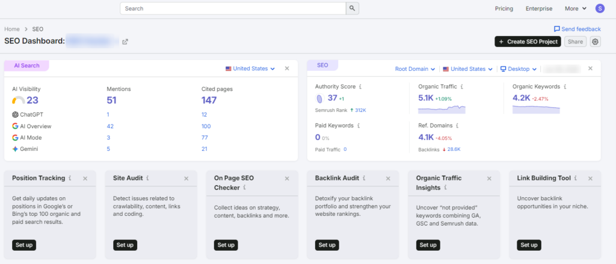The width and height of the screenshot is (616, 264).
Task: Dismiss the Position Tracking card
Action: tap(85, 179)
